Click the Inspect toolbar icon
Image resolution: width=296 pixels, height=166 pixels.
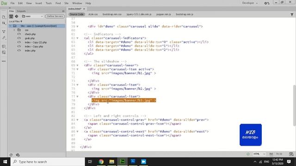point(4,38)
